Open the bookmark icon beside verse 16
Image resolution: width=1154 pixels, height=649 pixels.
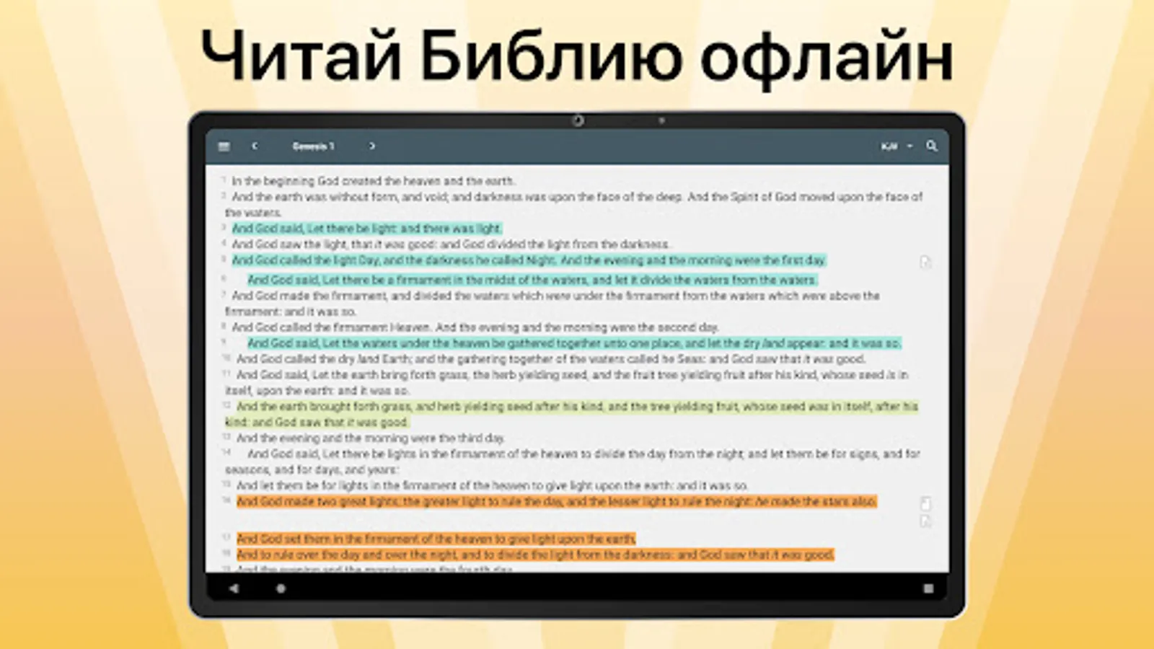(926, 503)
